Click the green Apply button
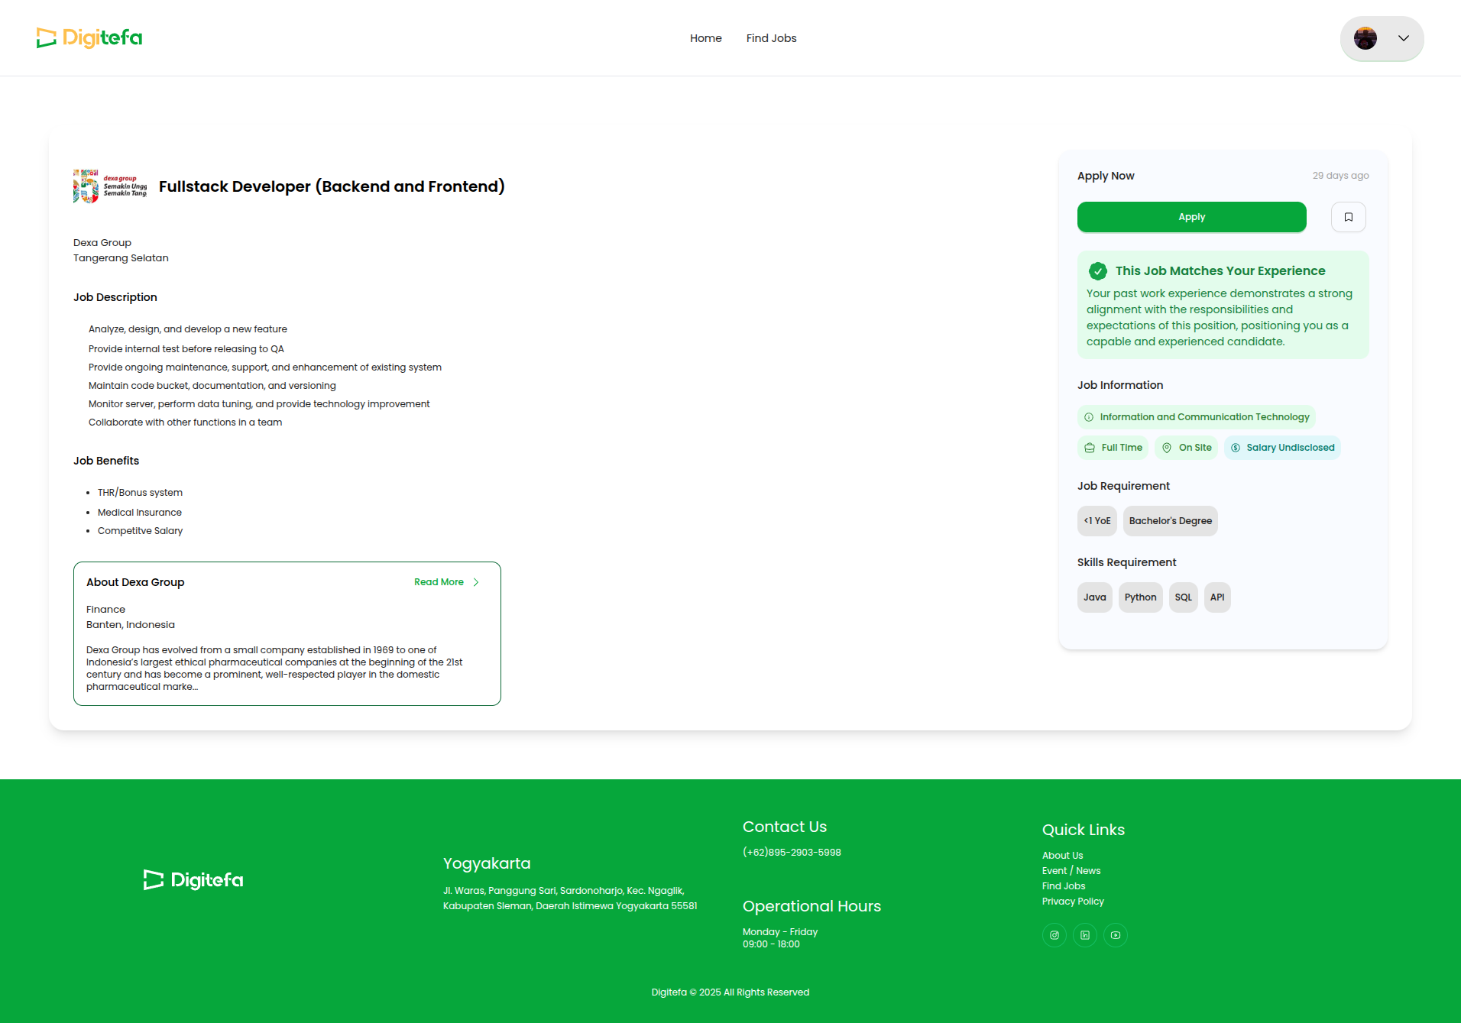 coord(1191,217)
